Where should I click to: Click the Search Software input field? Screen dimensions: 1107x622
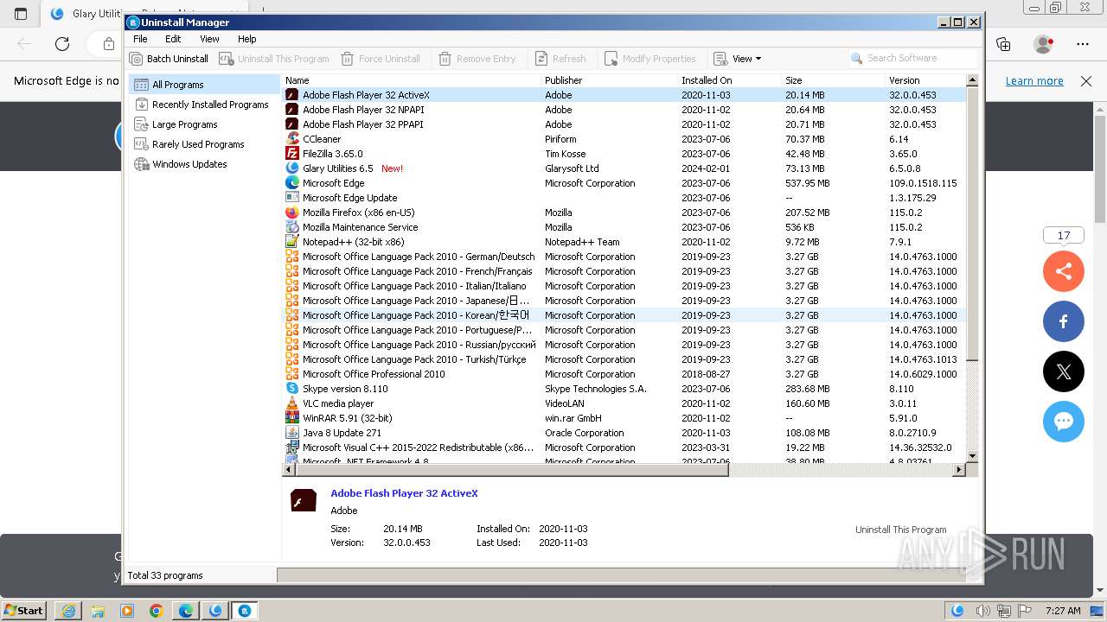click(x=912, y=58)
